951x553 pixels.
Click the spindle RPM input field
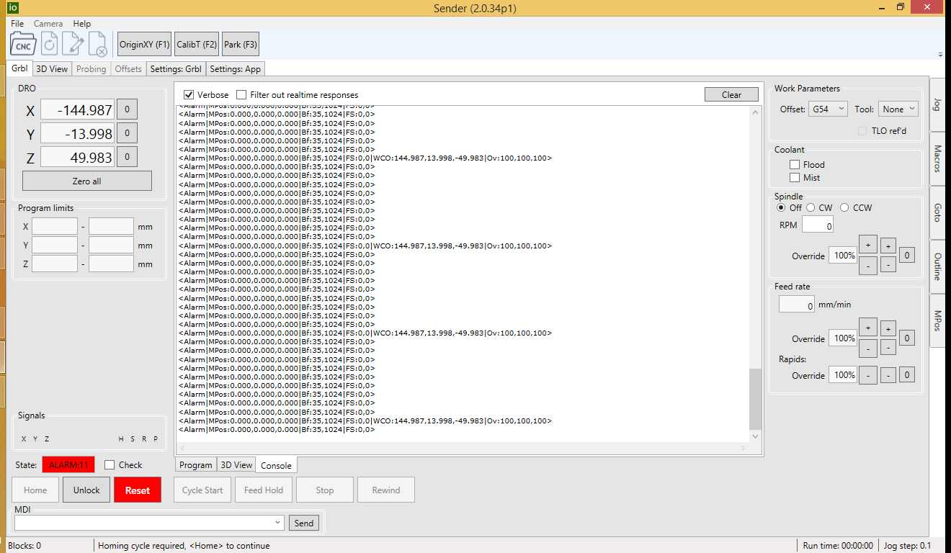(818, 225)
